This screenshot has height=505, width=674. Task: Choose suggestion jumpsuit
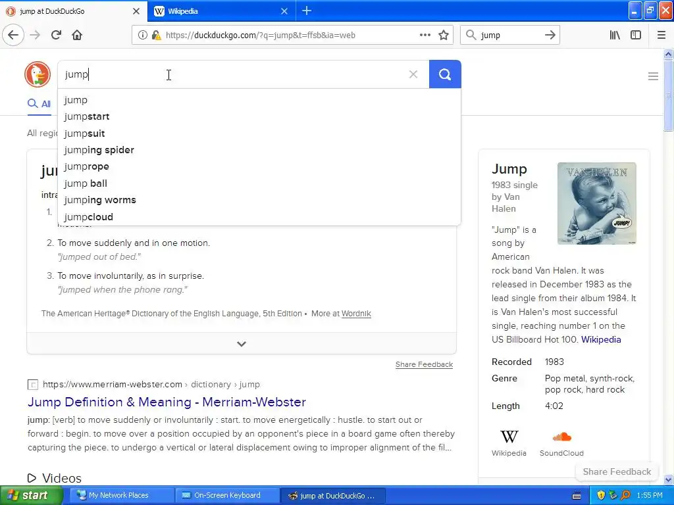[x=259, y=133]
